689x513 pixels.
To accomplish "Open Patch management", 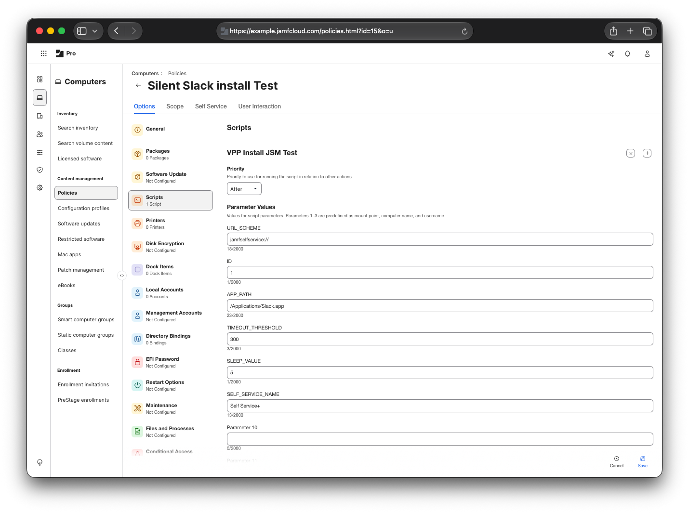I will (81, 270).
